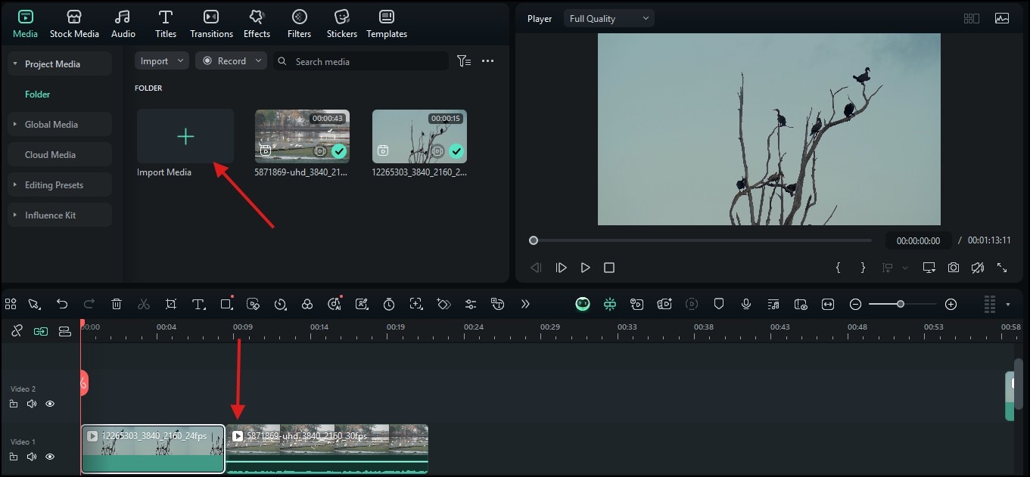This screenshot has width=1030, height=477.
Task: Take a snapshot with the camera icon
Action: (953, 267)
